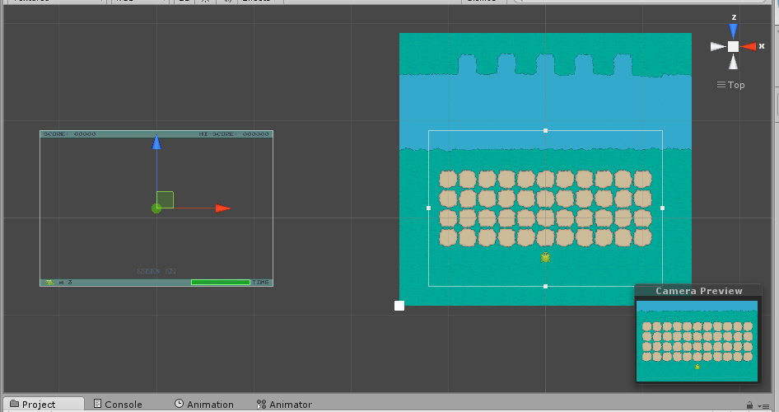Viewport: 779px width, 412px height.
Task: Select the left edge handle of the camera frame
Action: click(429, 208)
